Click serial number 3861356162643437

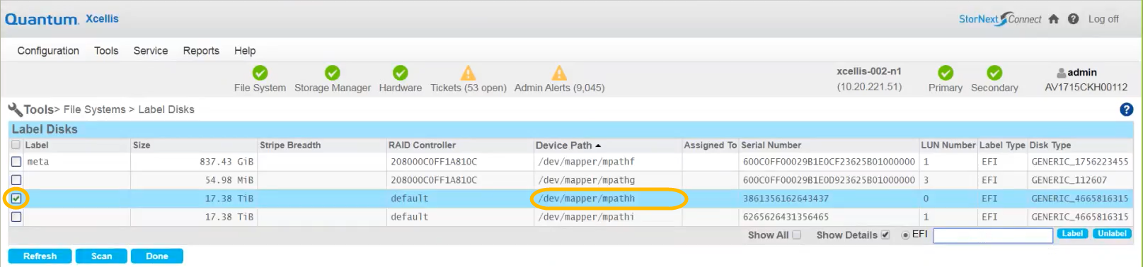(x=786, y=198)
